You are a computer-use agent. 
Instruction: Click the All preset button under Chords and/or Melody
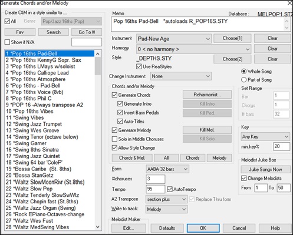pos(166,158)
